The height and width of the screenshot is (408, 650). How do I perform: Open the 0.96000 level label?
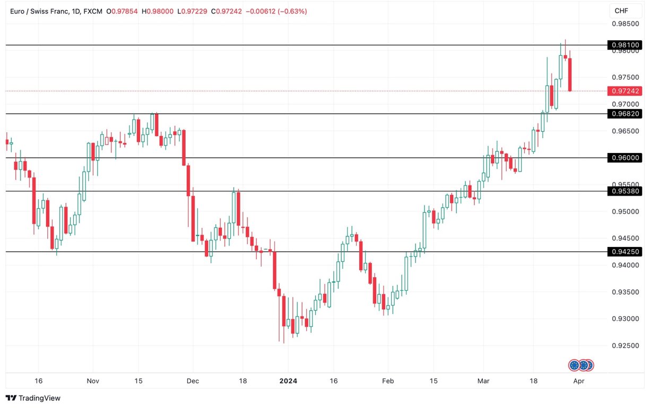(626, 158)
